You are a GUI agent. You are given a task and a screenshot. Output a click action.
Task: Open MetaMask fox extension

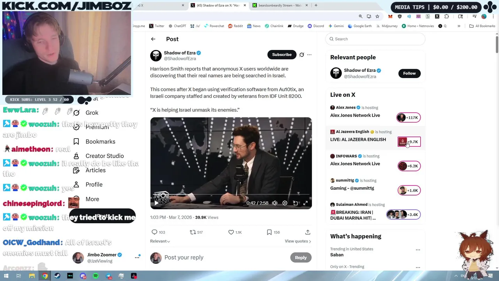[x=390, y=16]
